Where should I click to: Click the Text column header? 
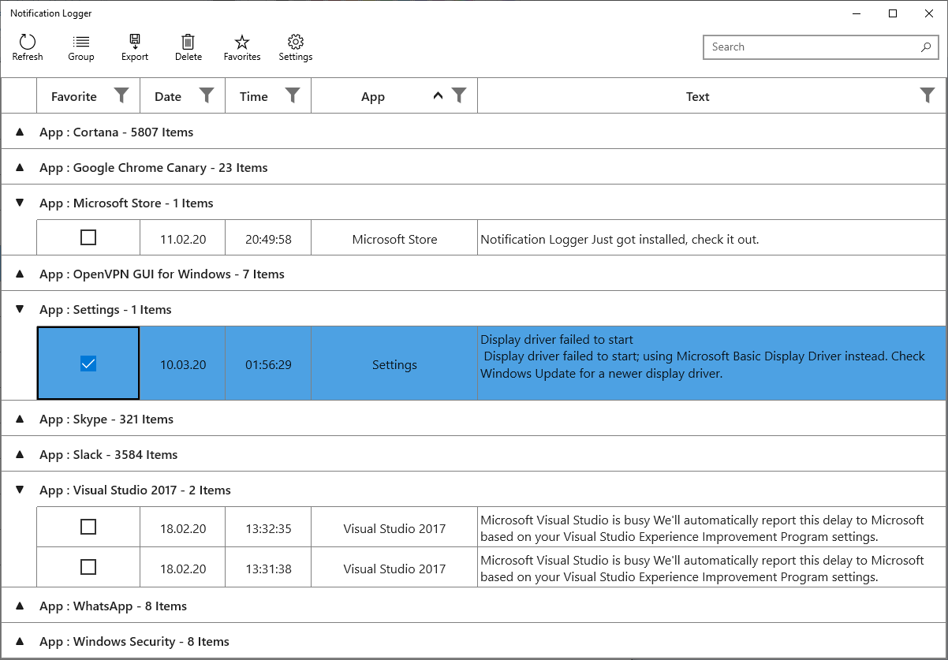[697, 97]
